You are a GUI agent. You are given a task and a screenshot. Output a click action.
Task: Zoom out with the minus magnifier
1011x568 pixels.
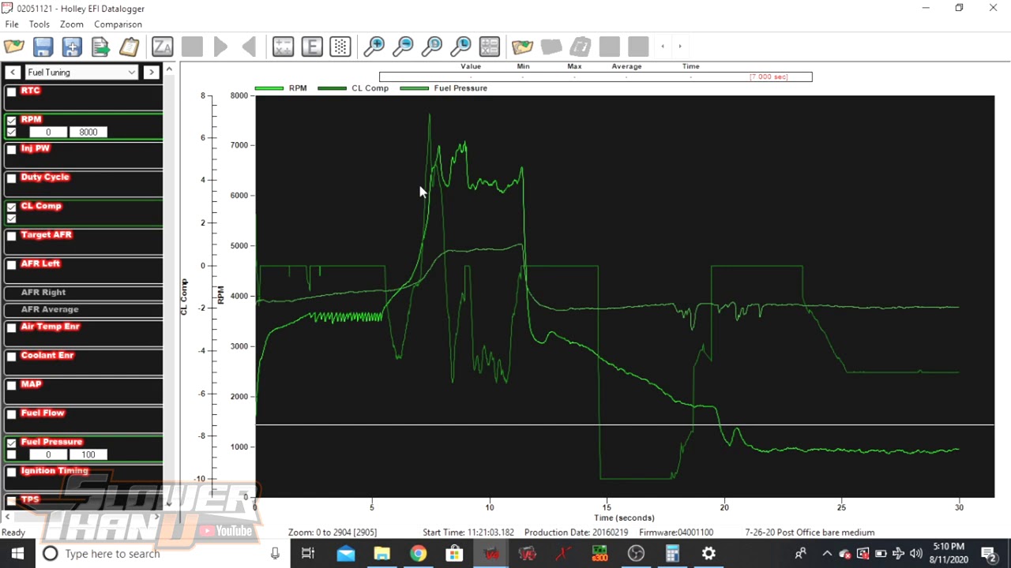[403, 47]
